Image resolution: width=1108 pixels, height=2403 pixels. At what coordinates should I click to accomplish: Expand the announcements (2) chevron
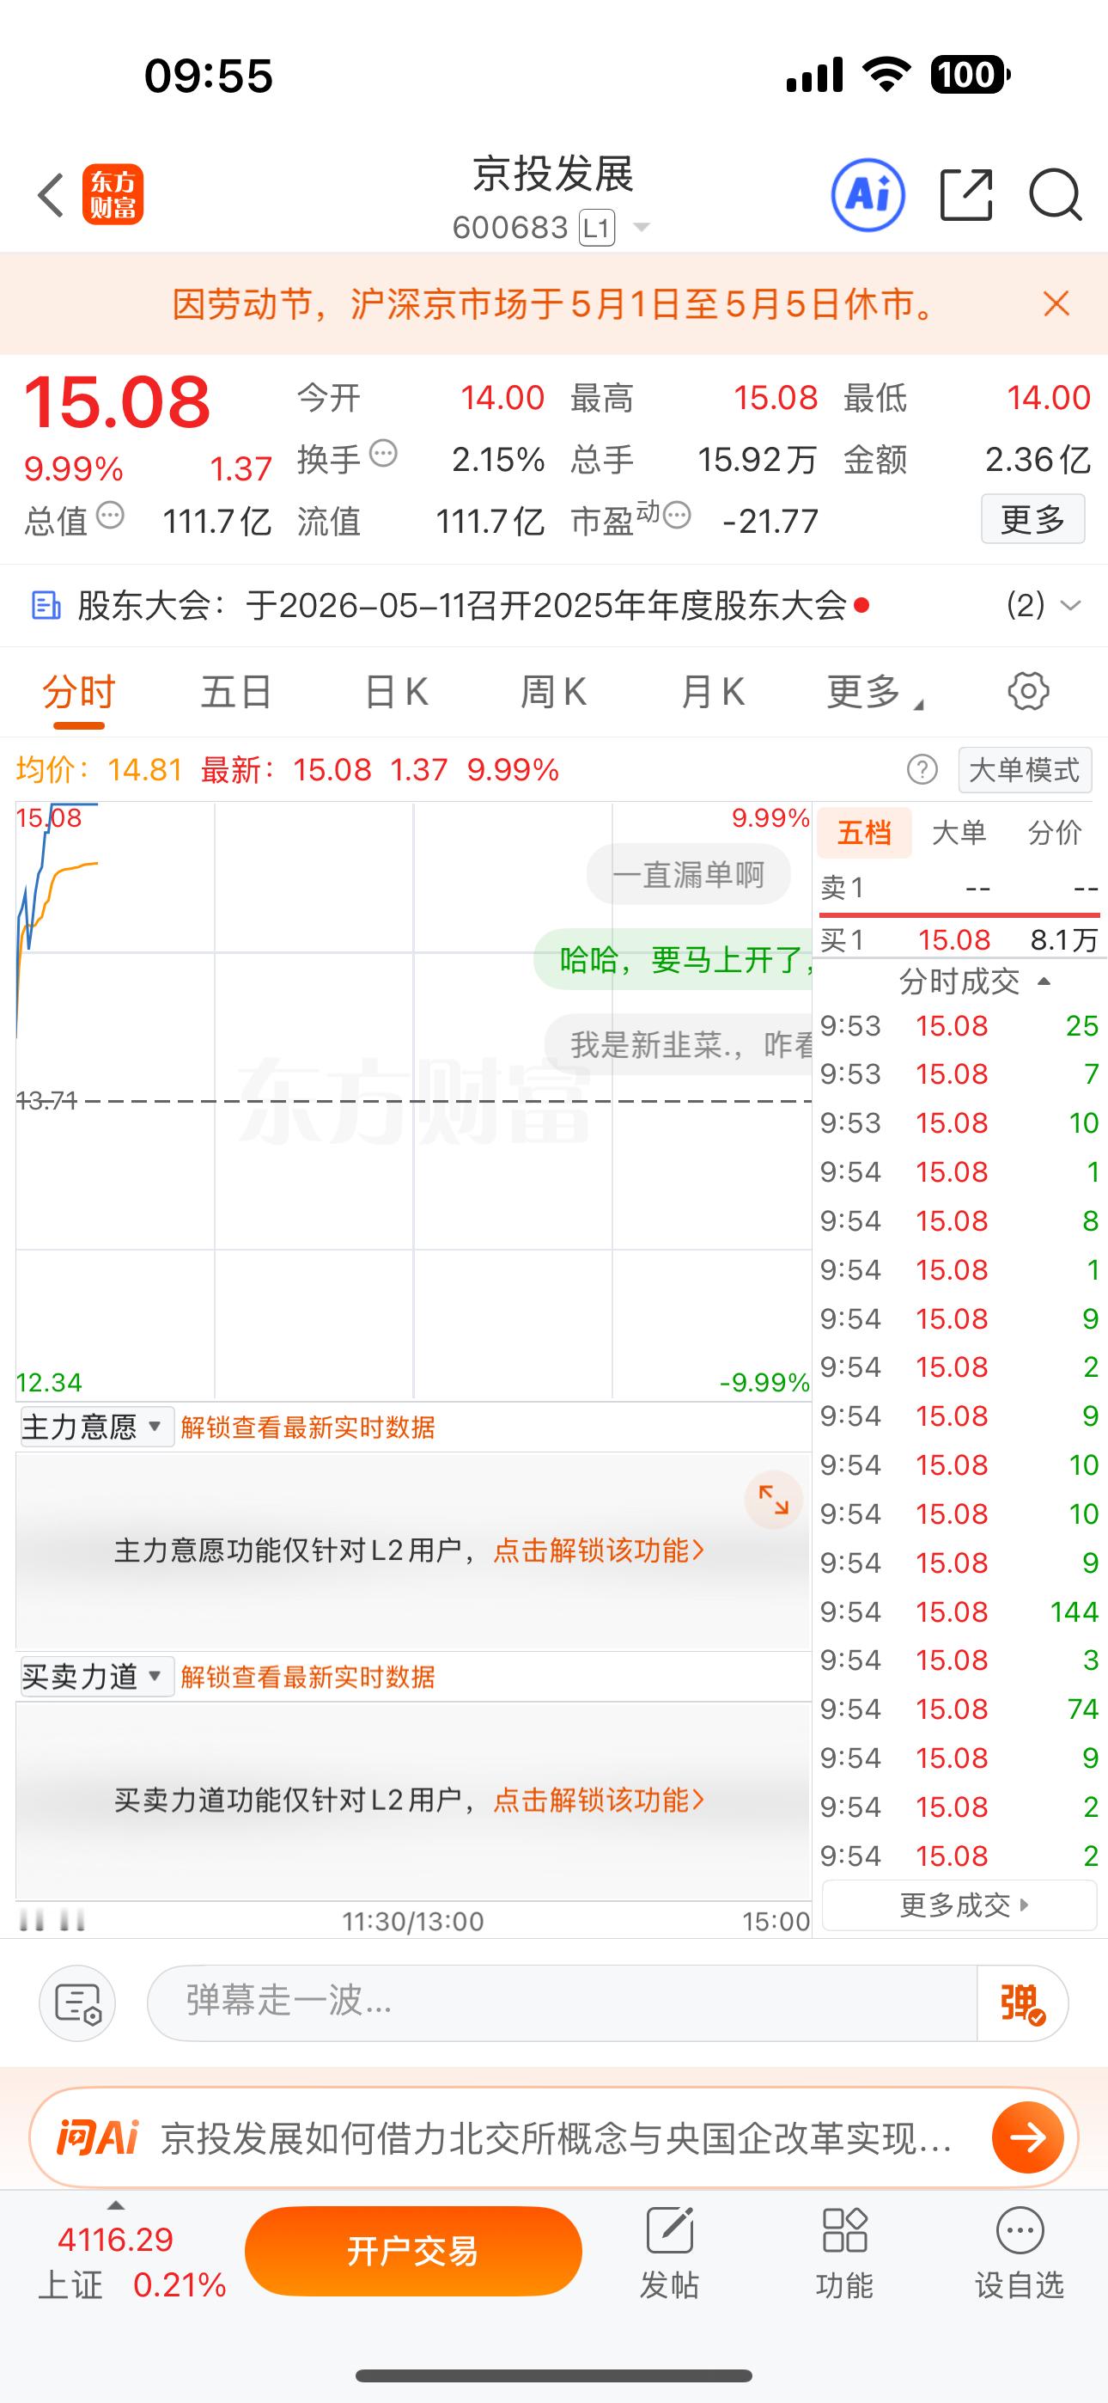[x=1071, y=607]
